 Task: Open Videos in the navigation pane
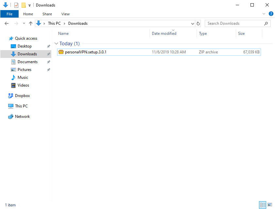pyautogui.click(x=23, y=85)
